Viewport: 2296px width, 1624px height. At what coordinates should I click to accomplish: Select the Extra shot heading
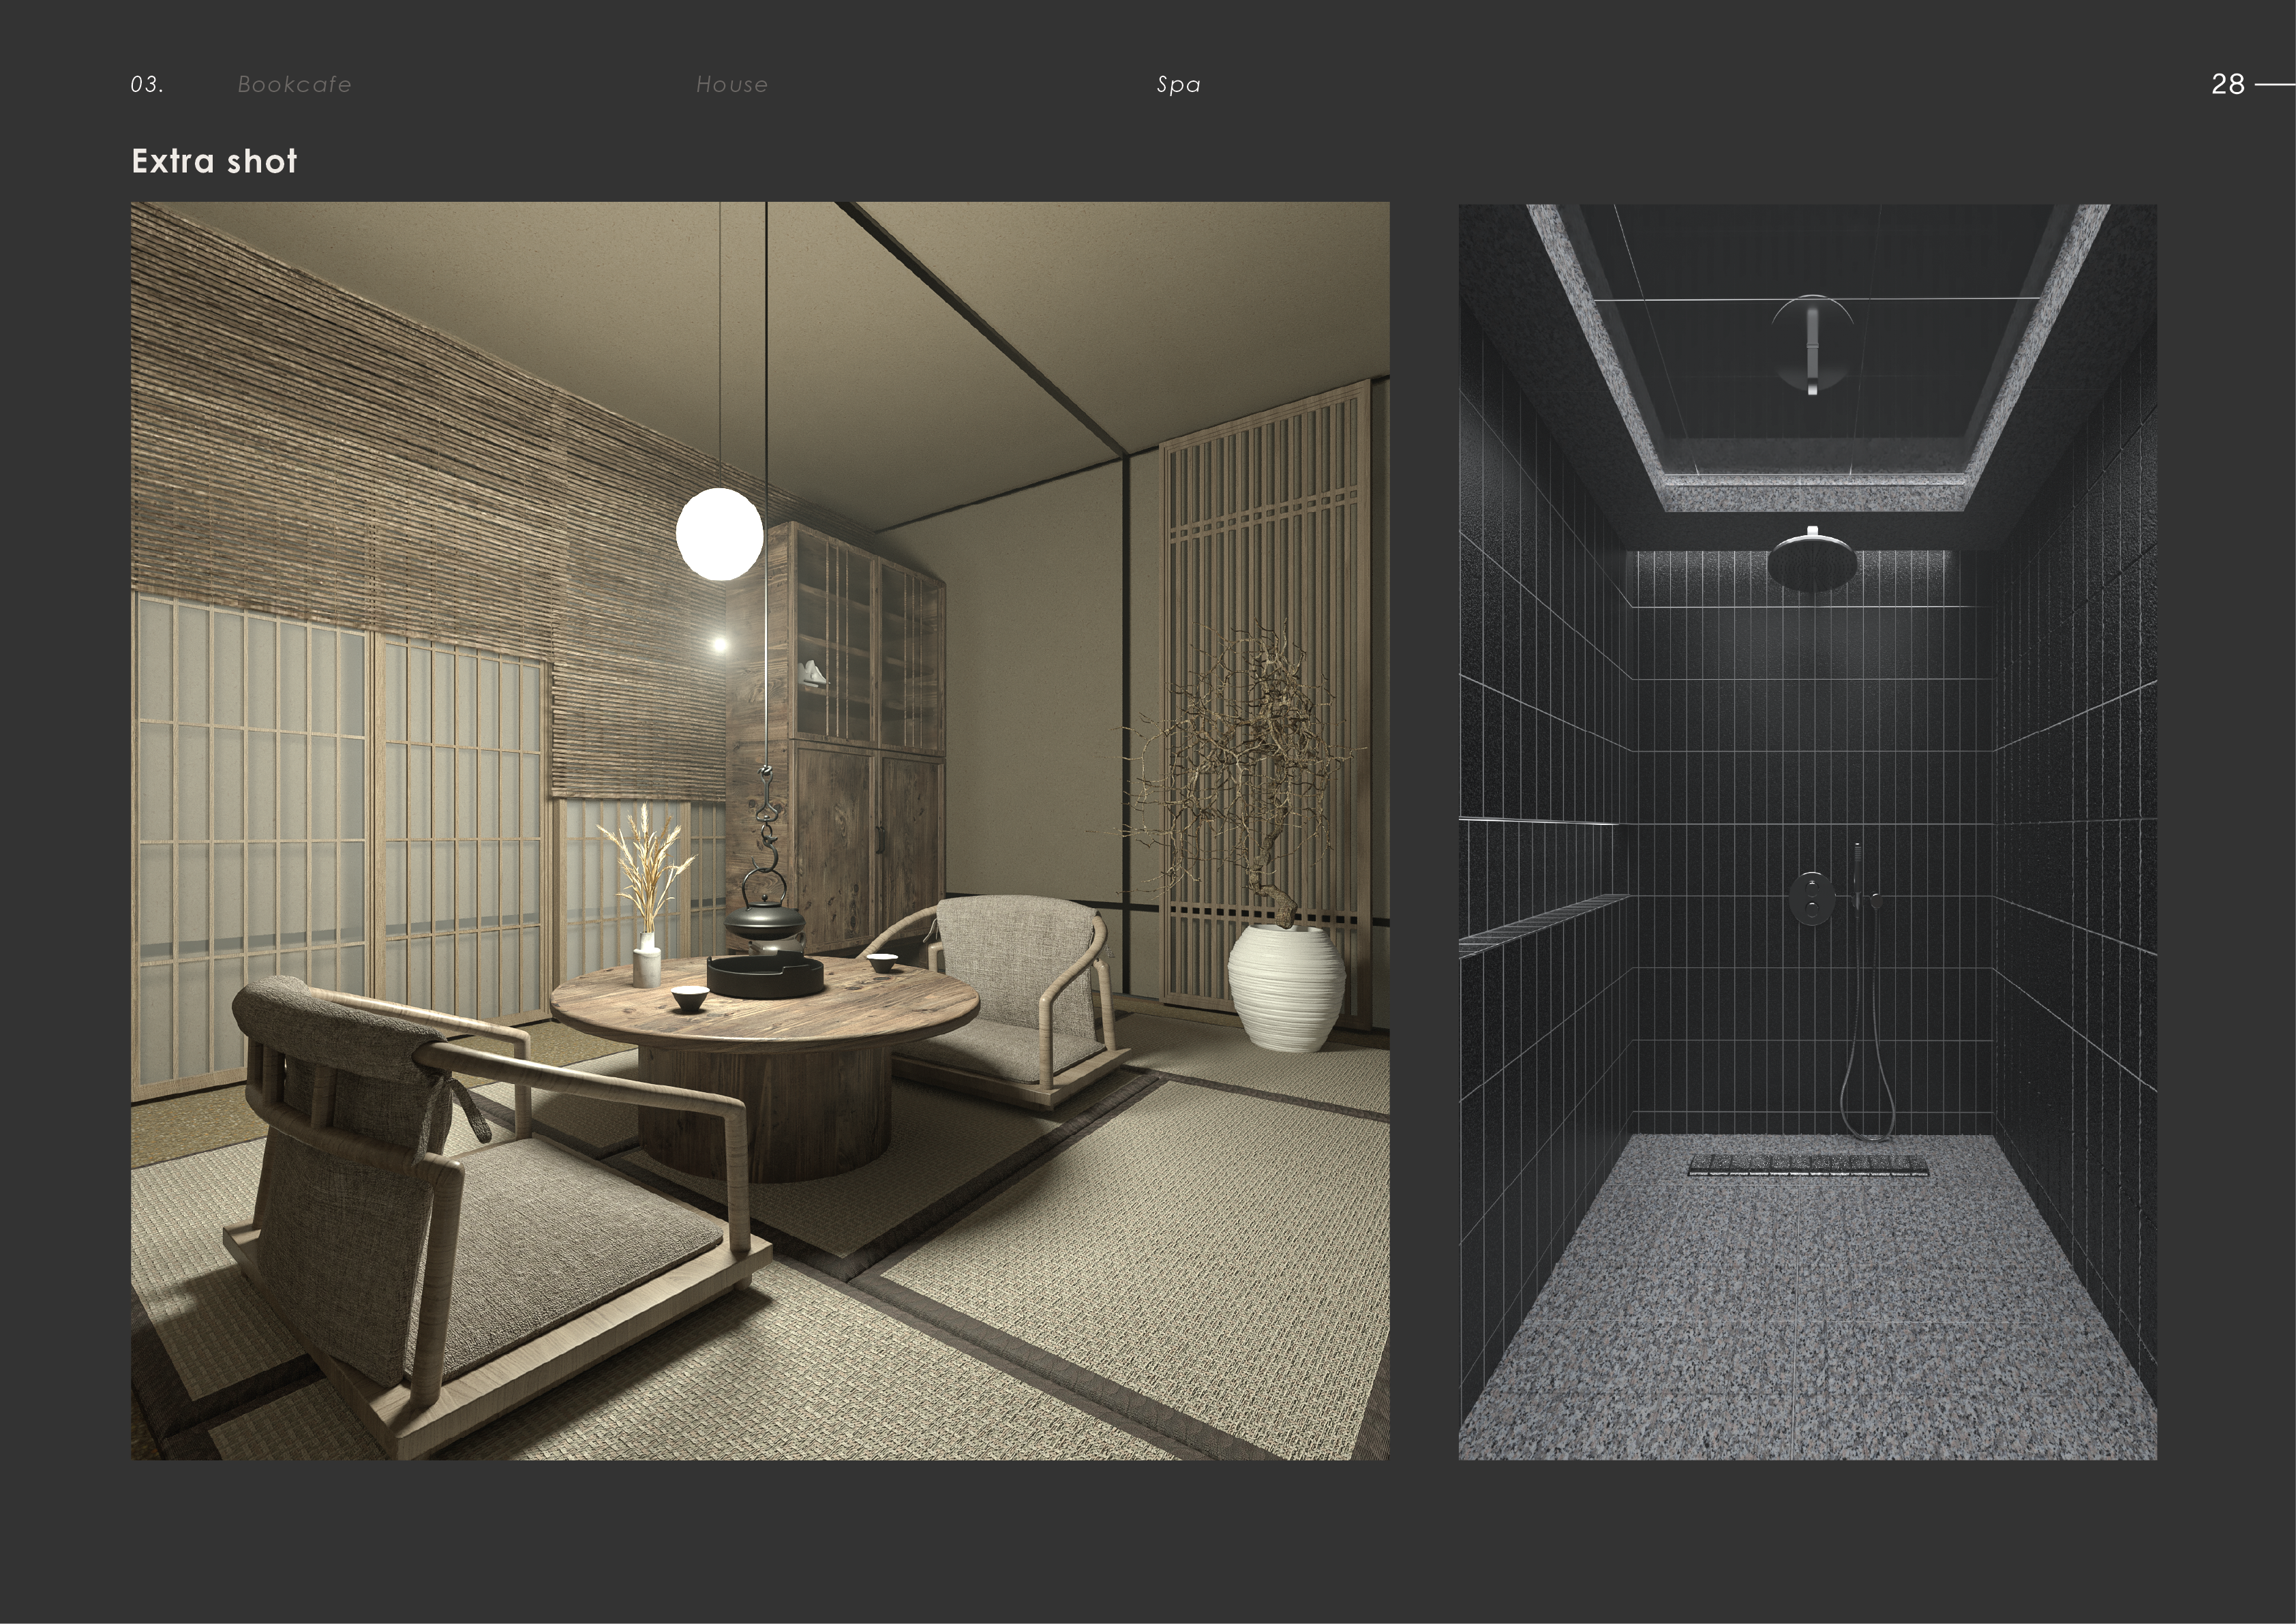(x=214, y=159)
